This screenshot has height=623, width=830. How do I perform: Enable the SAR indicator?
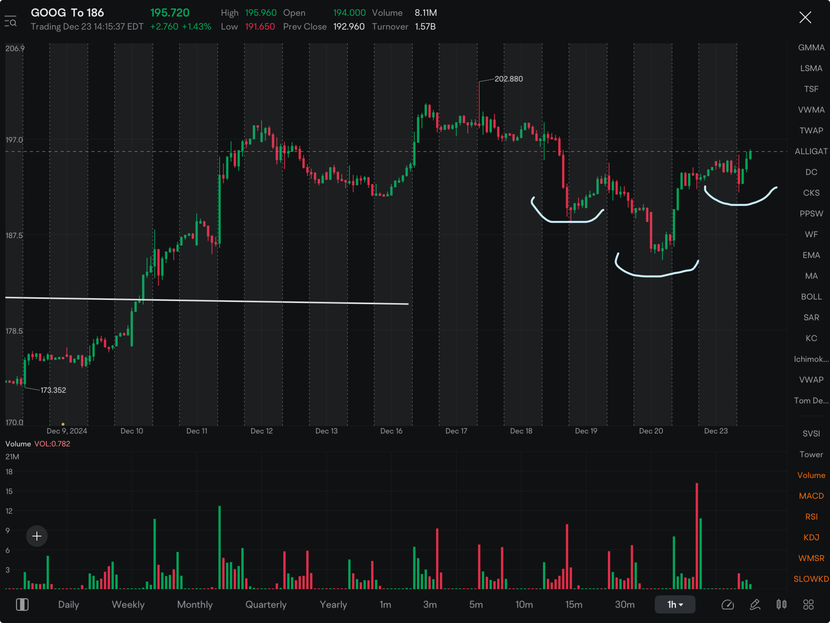coord(811,318)
